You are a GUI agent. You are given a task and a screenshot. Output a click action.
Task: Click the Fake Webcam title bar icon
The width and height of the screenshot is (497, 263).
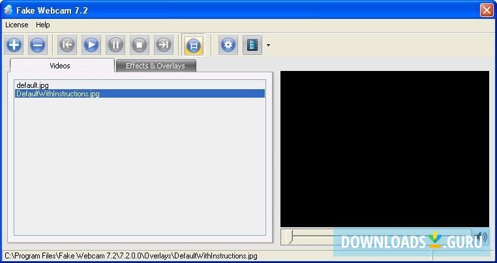(8, 10)
